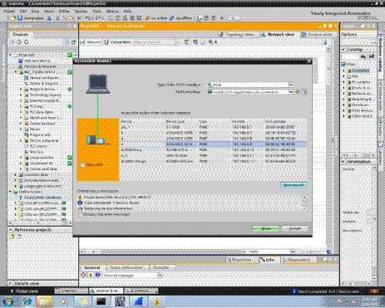Expand the Program blocks tree node
The width and height of the screenshot is (385, 308).
coord(21,89)
